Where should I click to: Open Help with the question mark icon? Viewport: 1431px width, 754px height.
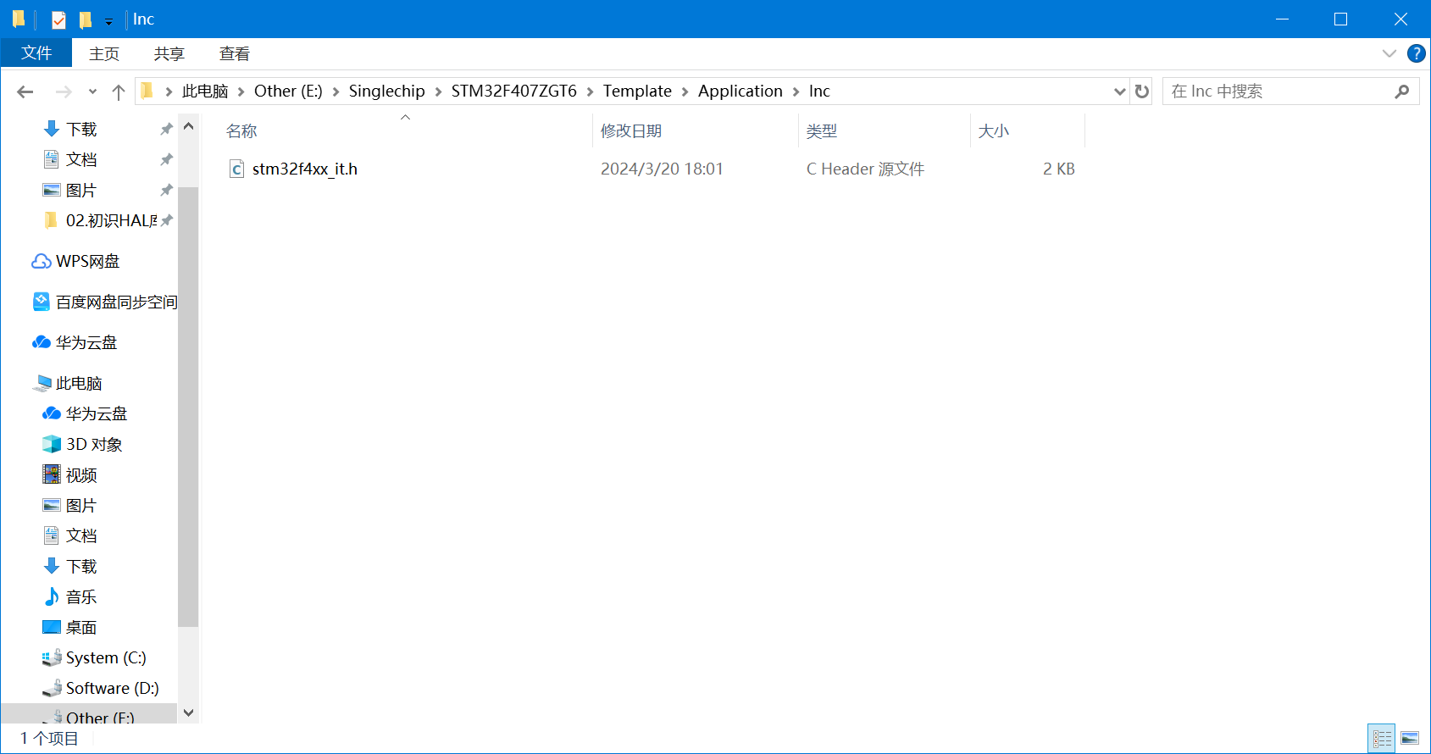(1416, 53)
